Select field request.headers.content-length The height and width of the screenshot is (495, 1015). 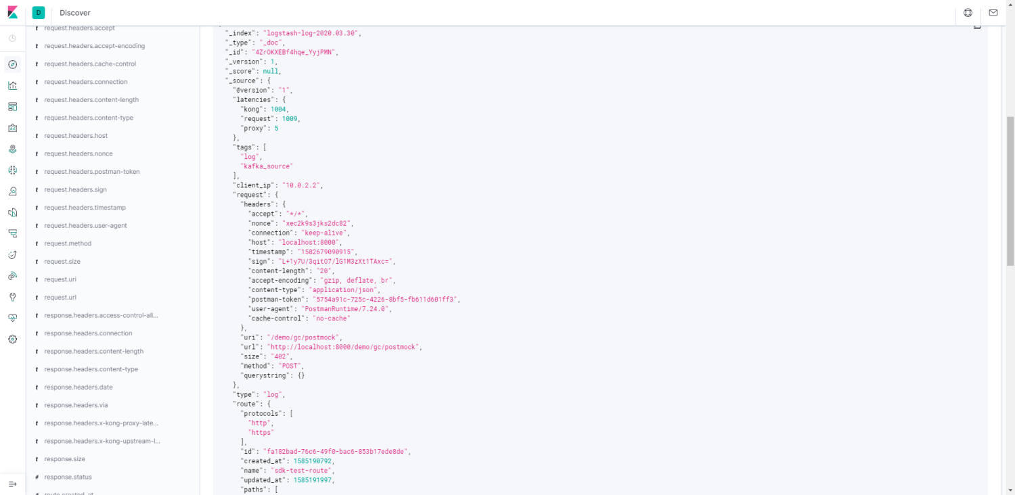coord(91,100)
